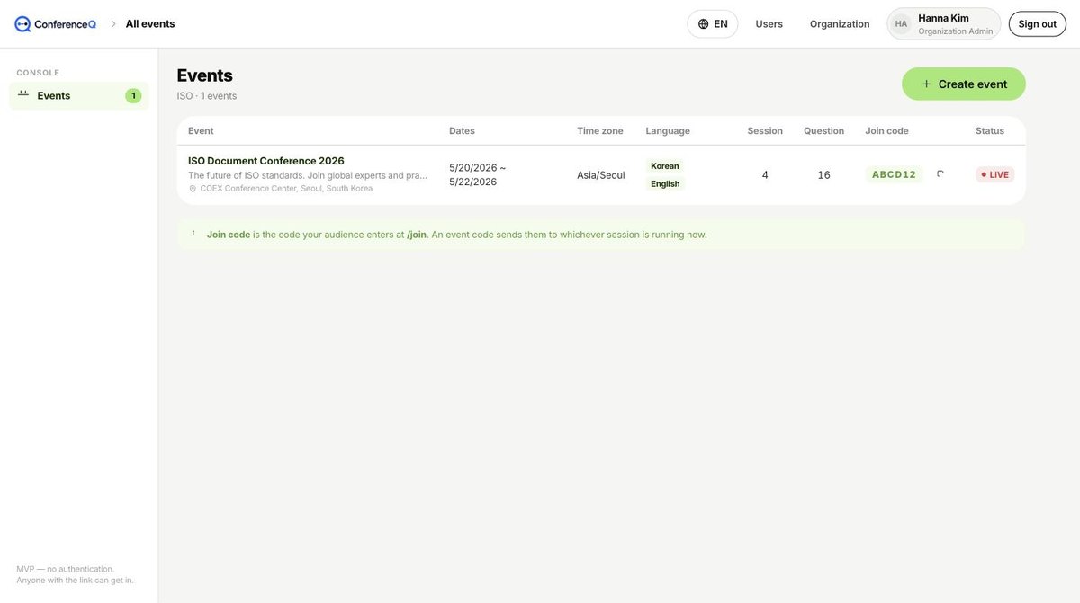The image size is (1080, 603).
Task: Open ISO Document Conference 2026 event
Action: [x=266, y=161]
